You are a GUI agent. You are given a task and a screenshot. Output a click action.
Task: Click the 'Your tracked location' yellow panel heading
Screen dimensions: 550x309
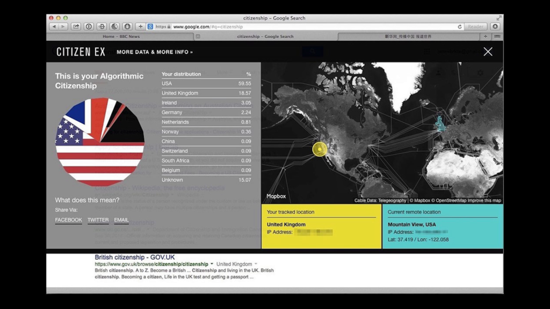(291, 212)
